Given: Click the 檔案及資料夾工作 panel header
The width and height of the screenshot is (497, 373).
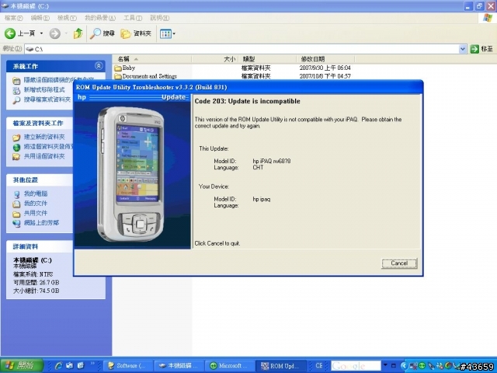Looking at the screenshot, I should click(x=38, y=123).
